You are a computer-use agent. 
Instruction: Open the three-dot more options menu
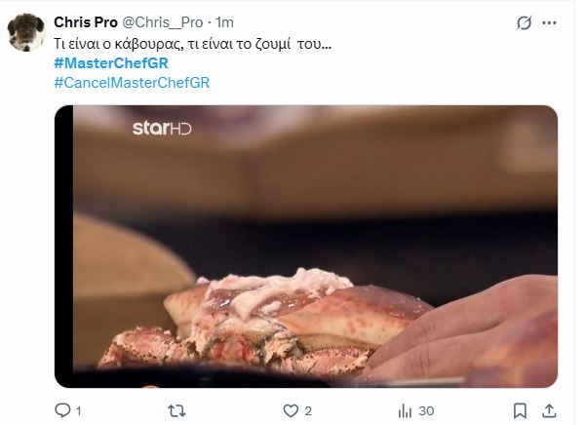point(556,22)
